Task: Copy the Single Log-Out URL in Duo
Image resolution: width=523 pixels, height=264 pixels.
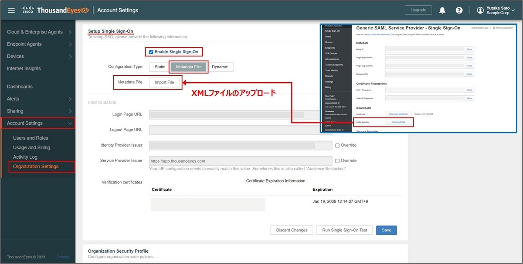Action: click(x=469, y=66)
